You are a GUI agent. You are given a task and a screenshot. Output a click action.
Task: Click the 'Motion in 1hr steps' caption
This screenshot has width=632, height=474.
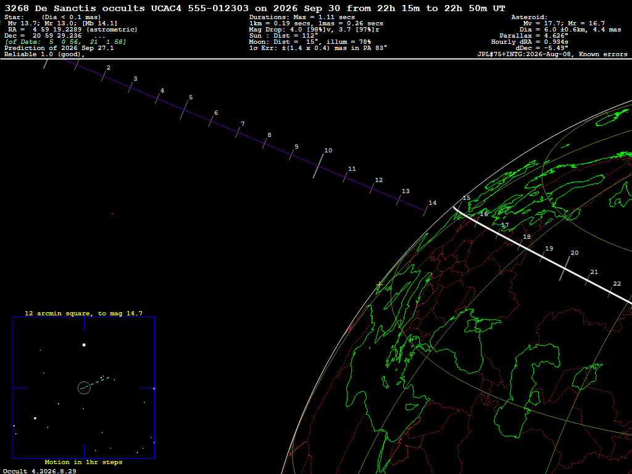(83, 462)
